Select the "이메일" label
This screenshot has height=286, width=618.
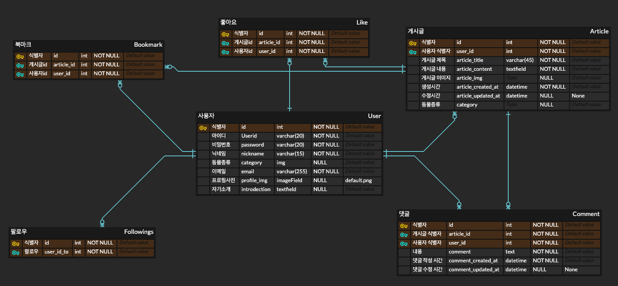click(219, 172)
